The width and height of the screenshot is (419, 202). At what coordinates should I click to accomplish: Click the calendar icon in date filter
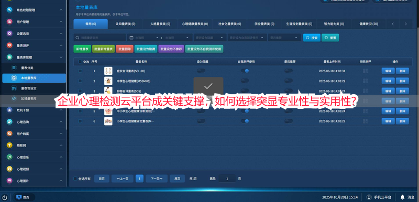[x=131, y=38]
